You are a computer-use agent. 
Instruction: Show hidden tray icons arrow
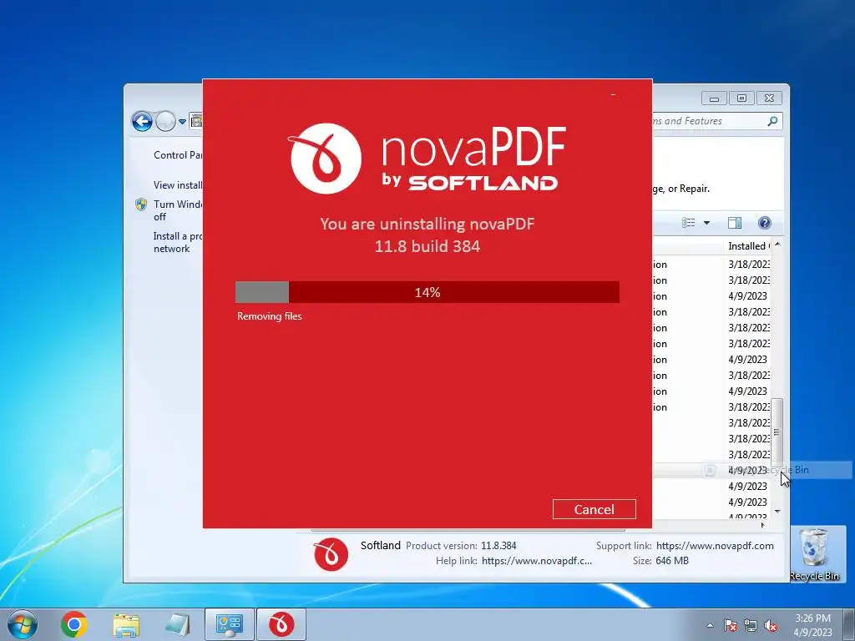click(710, 625)
